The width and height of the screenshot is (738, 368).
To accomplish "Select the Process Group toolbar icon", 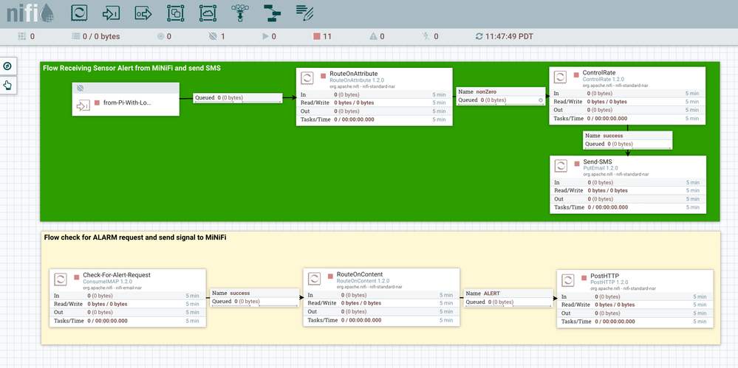I will click(176, 13).
